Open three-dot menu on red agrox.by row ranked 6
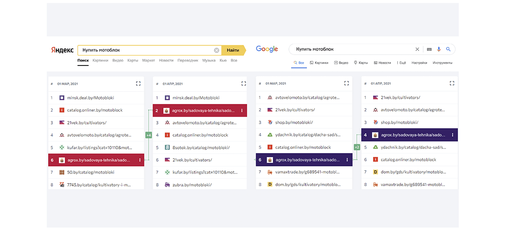Viewport: 515px width, 231px height. tap(140, 160)
